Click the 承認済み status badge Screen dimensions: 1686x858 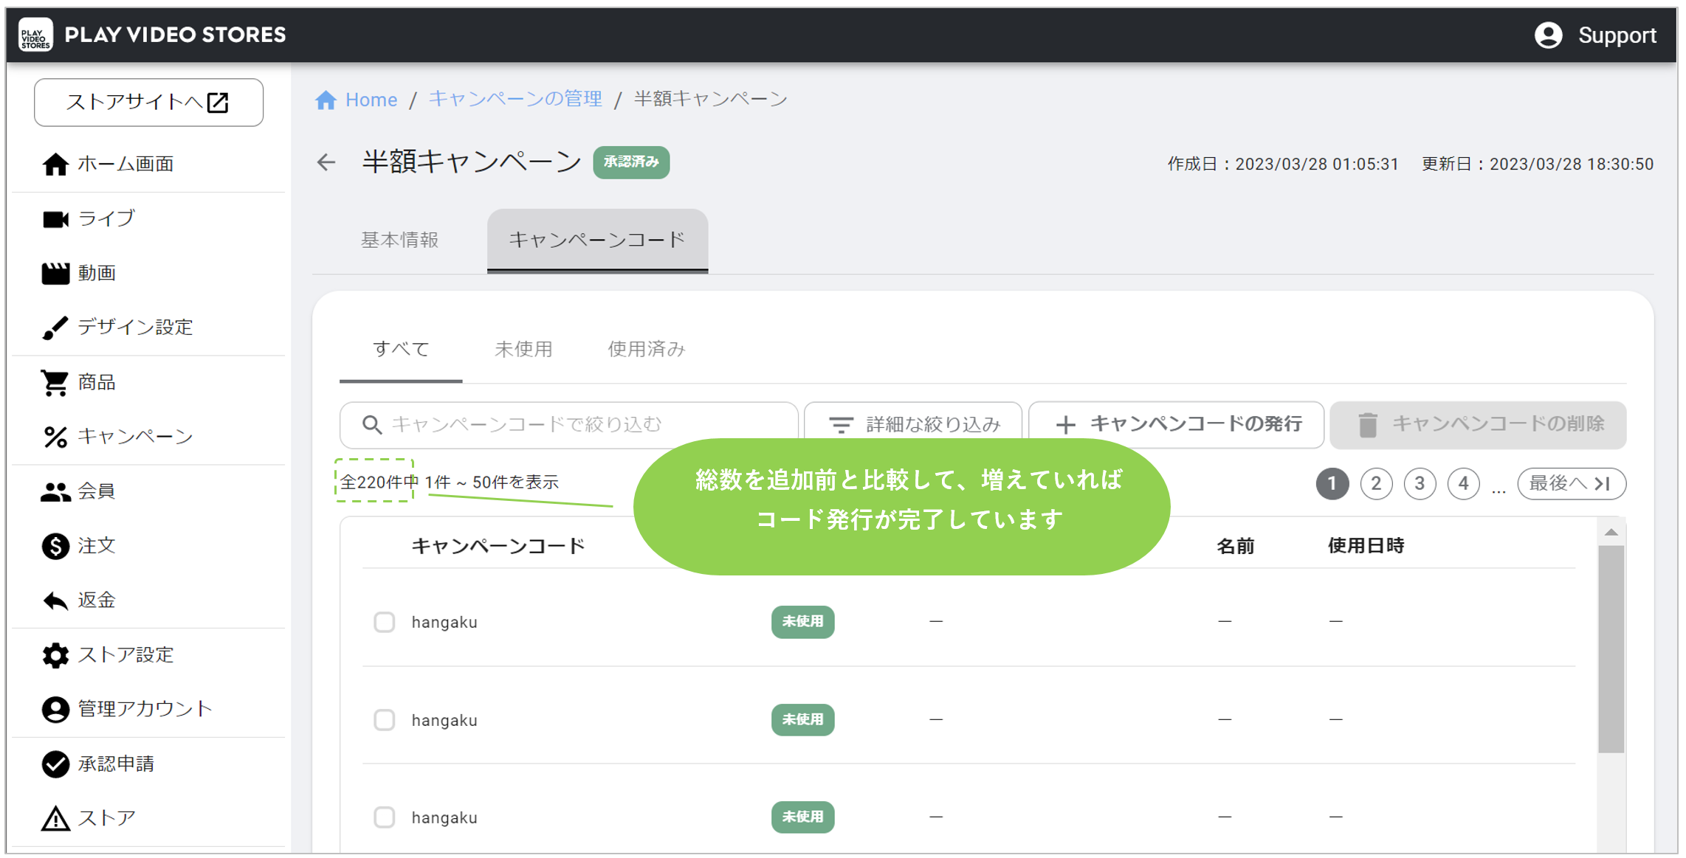pos(631,162)
